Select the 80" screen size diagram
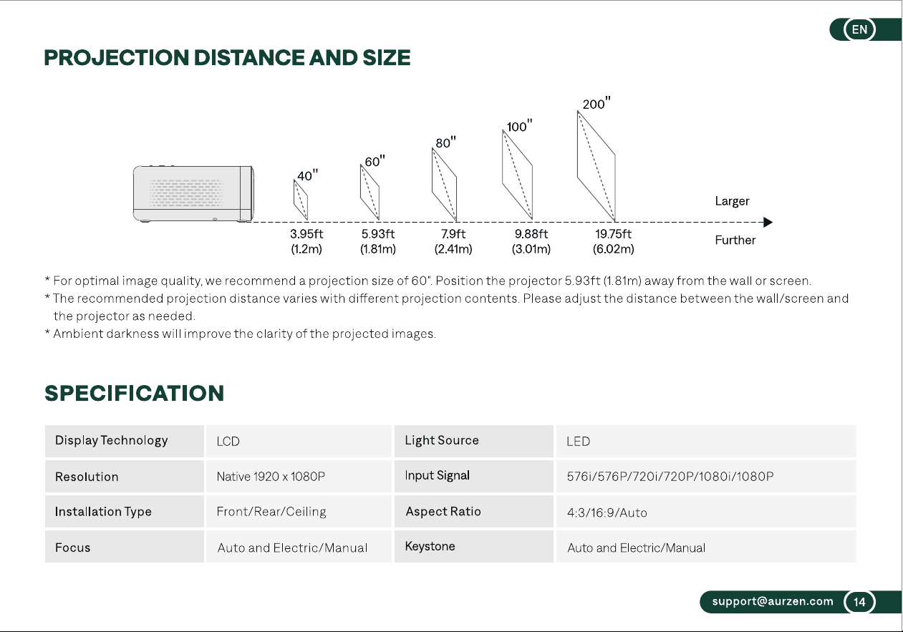 pos(444,184)
